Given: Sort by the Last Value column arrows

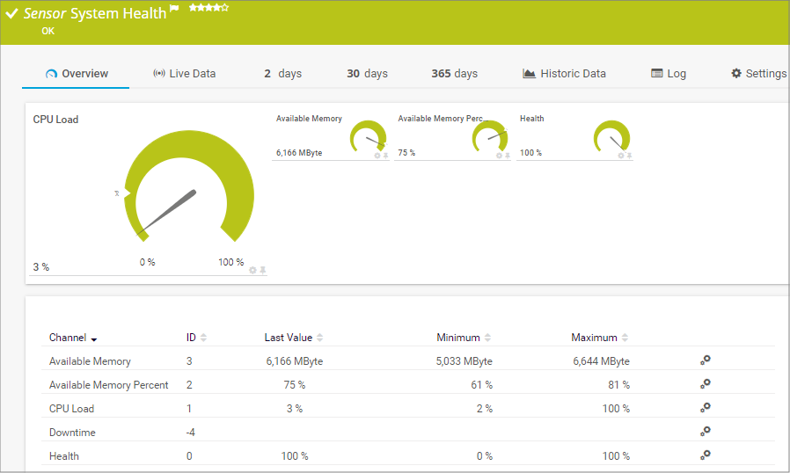Looking at the screenshot, I should 320,338.
